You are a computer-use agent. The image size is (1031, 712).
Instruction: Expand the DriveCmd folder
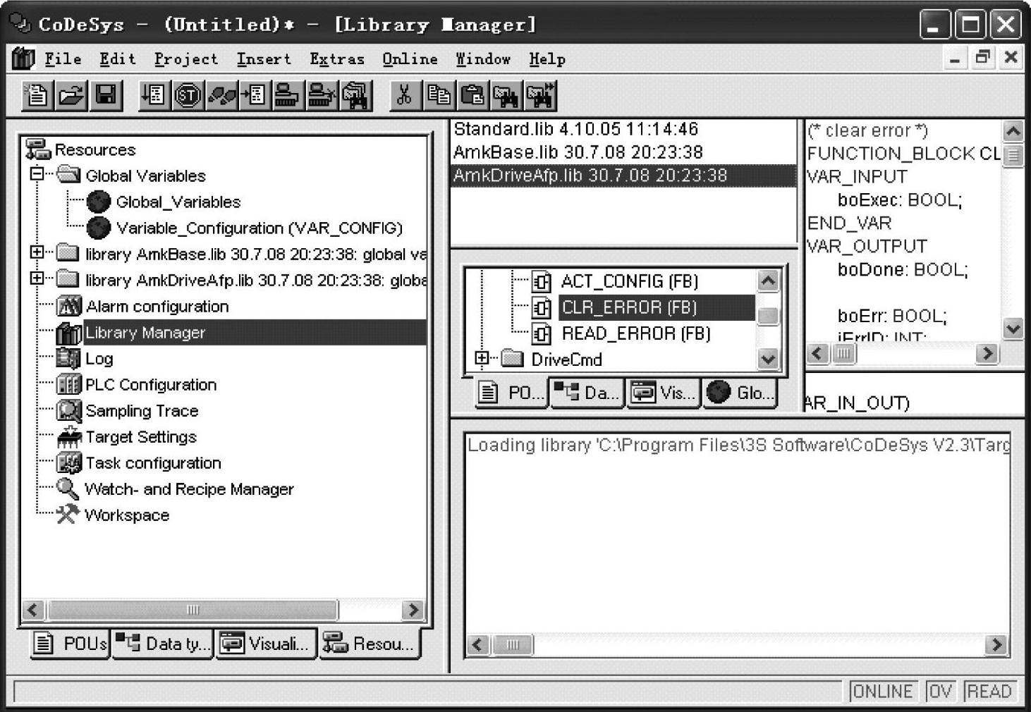482,358
